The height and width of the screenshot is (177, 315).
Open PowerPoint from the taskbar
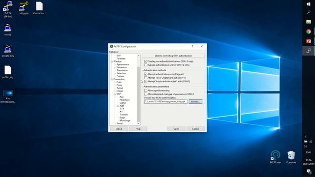pos(309,41)
